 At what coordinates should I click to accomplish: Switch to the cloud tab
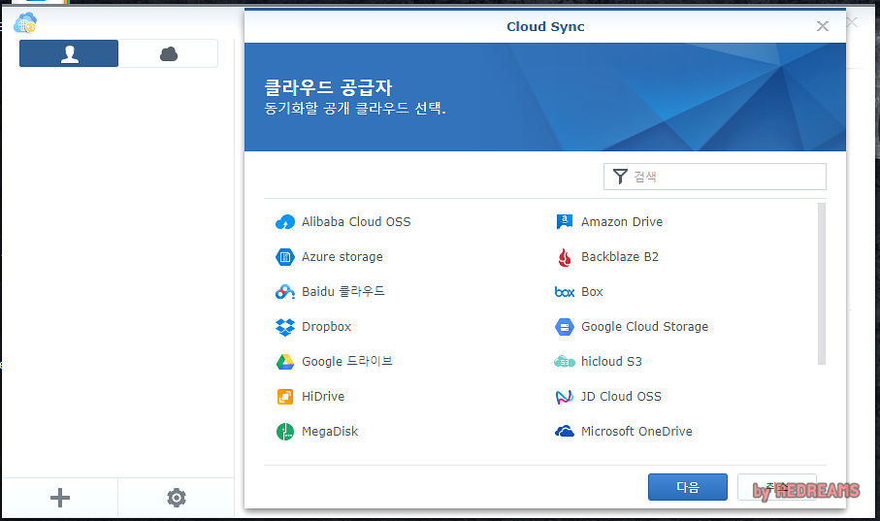169,53
